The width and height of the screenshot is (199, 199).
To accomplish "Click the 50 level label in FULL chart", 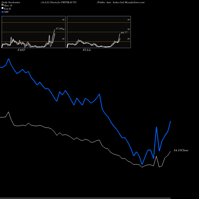I will pos(129,29).
